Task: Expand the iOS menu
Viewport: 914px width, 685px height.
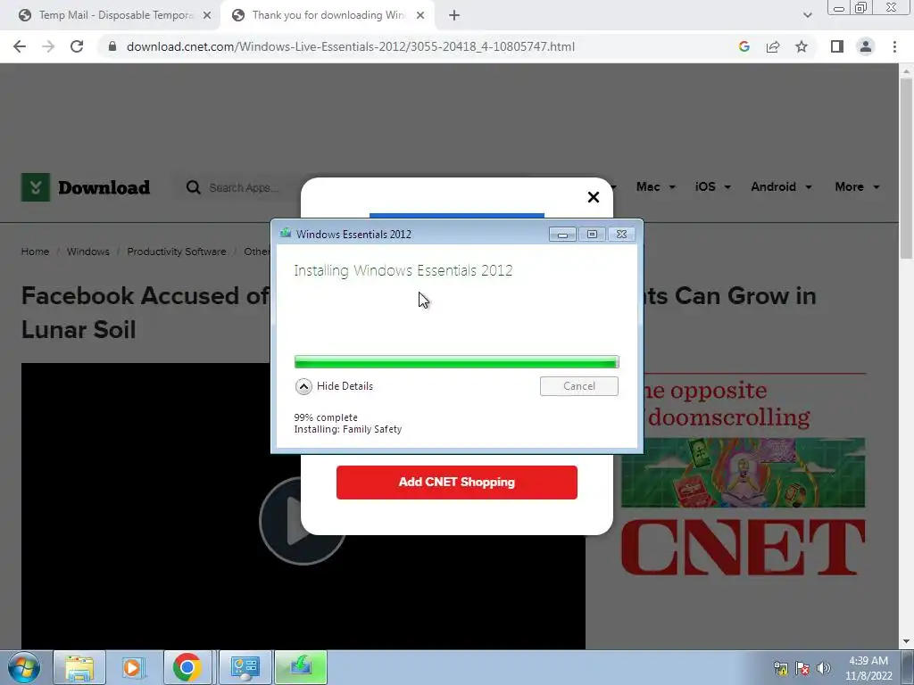Action: (x=712, y=187)
